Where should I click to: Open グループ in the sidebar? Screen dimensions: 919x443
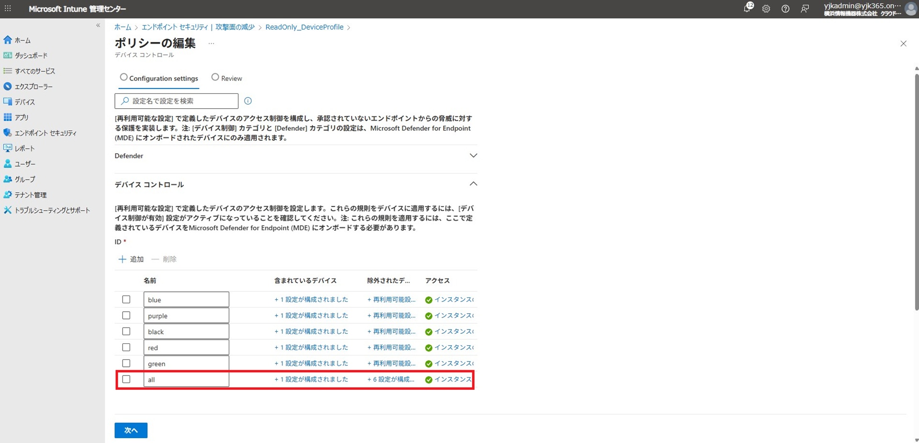[20, 179]
